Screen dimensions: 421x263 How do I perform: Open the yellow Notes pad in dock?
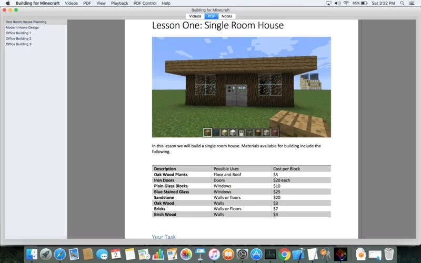click(x=130, y=254)
